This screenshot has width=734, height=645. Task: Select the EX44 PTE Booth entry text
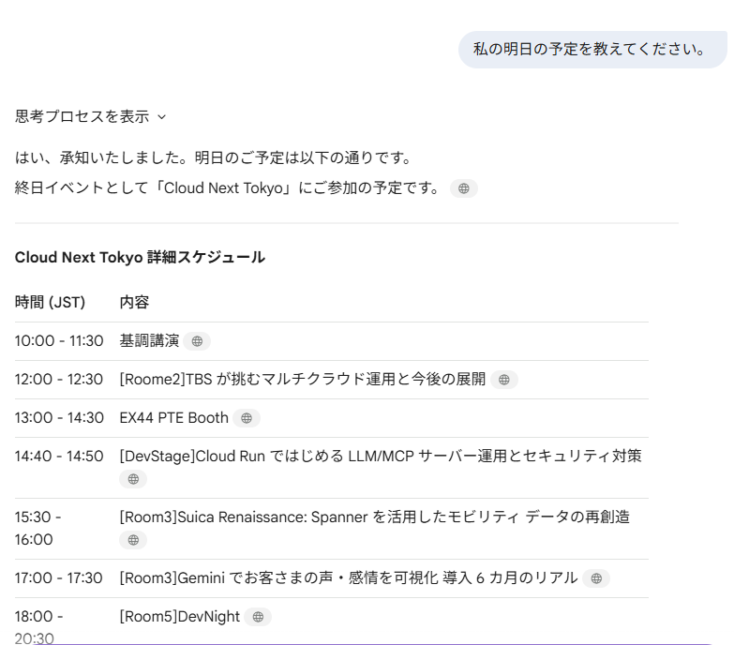pyautogui.click(x=174, y=418)
